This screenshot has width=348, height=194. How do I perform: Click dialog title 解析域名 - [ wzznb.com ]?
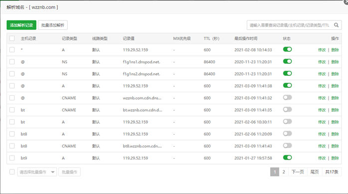32,7
